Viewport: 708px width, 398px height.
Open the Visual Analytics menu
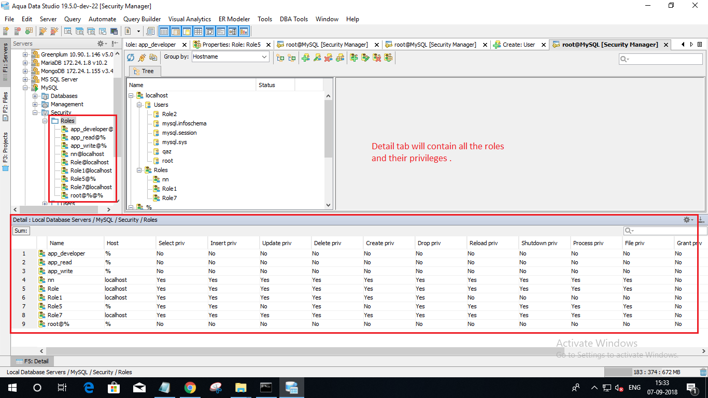pyautogui.click(x=190, y=19)
